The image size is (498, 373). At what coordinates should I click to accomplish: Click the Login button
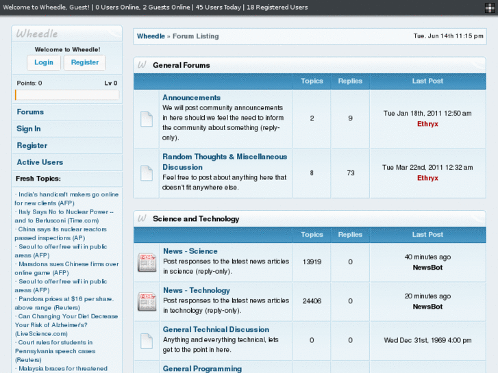pyautogui.click(x=44, y=62)
